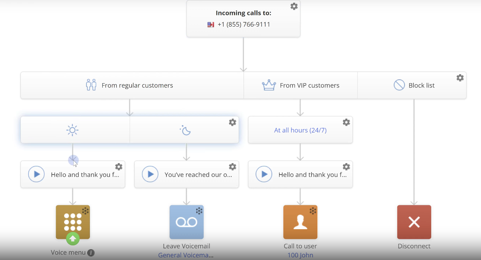Select the daytime sun icon
This screenshot has height=260, width=481.
72,130
